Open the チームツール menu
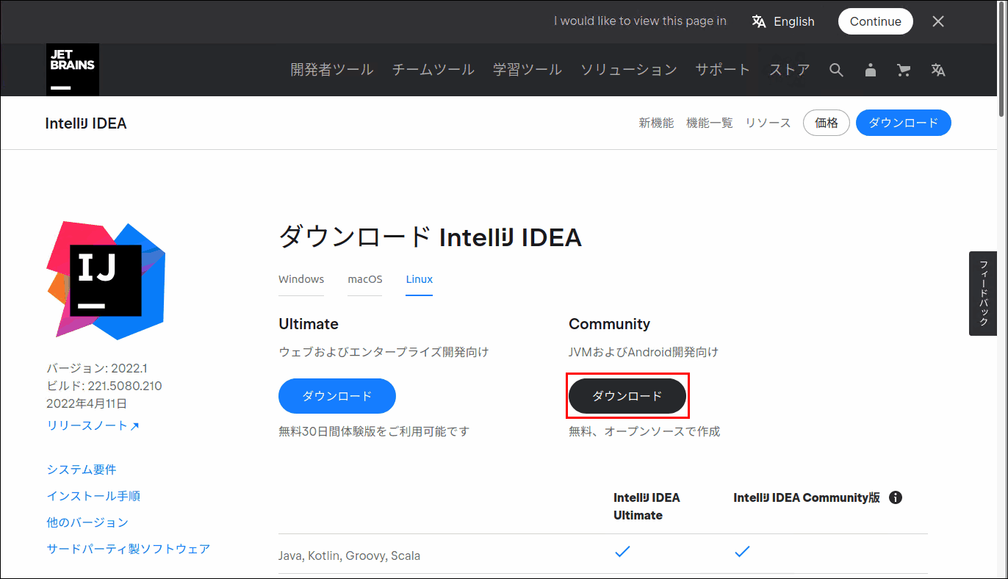The width and height of the screenshot is (1008, 579). 433,70
